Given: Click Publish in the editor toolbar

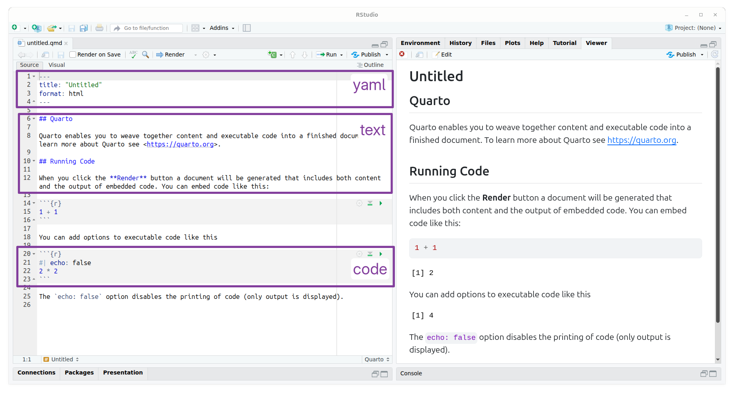Looking at the screenshot, I should pos(366,55).
